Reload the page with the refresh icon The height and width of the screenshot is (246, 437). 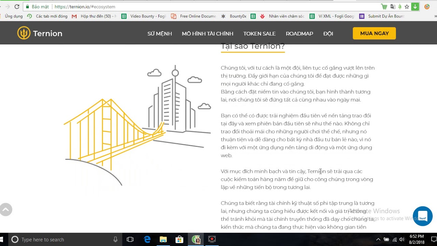[17, 6]
